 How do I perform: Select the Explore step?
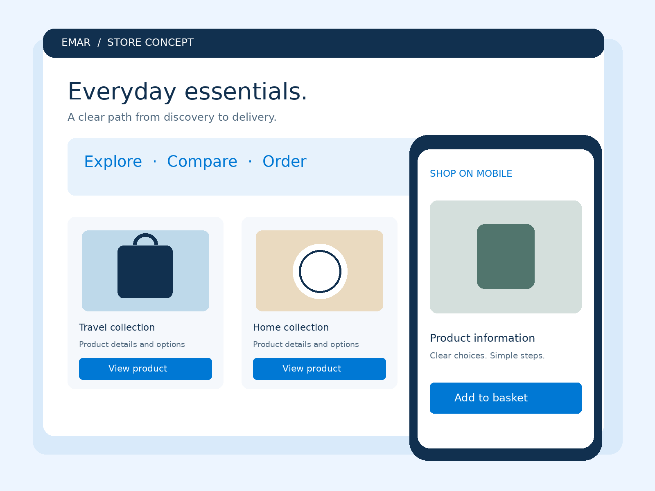(x=113, y=162)
